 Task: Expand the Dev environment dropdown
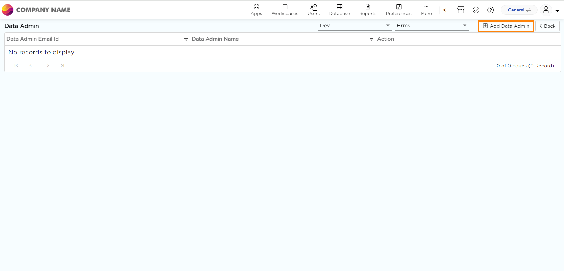click(355, 26)
